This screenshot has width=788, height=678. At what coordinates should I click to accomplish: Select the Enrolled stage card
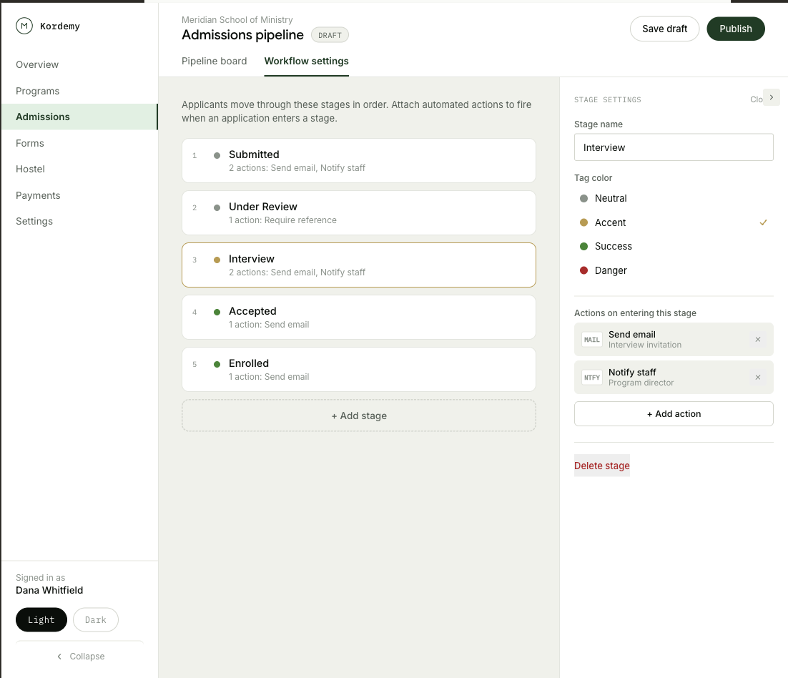click(359, 370)
